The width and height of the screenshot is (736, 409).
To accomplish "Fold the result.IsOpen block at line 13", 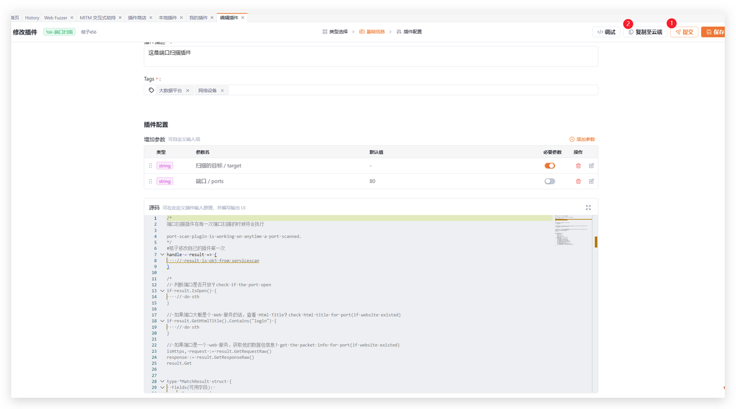I will (163, 291).
